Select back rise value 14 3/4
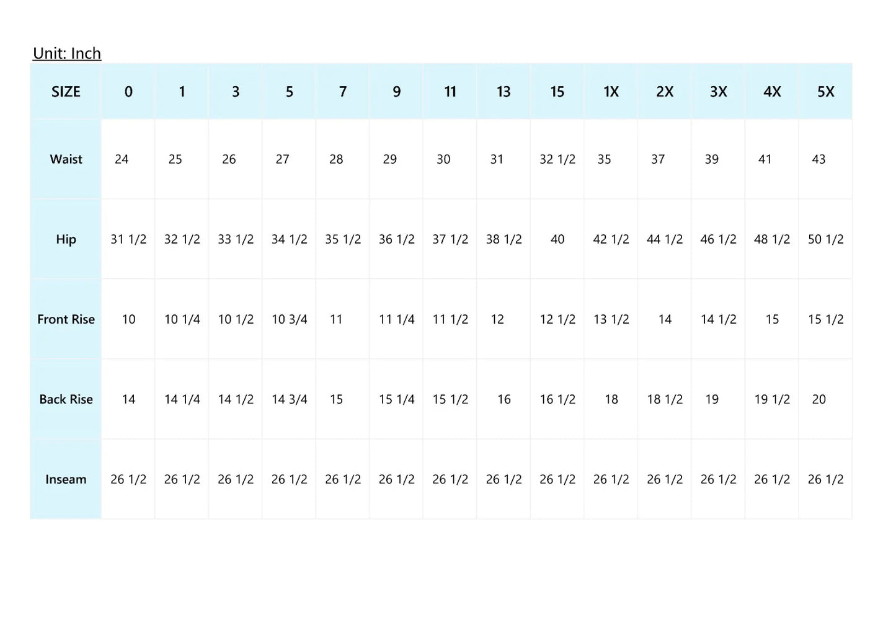The width and height of the screenshot is (896, 633). 289,399
